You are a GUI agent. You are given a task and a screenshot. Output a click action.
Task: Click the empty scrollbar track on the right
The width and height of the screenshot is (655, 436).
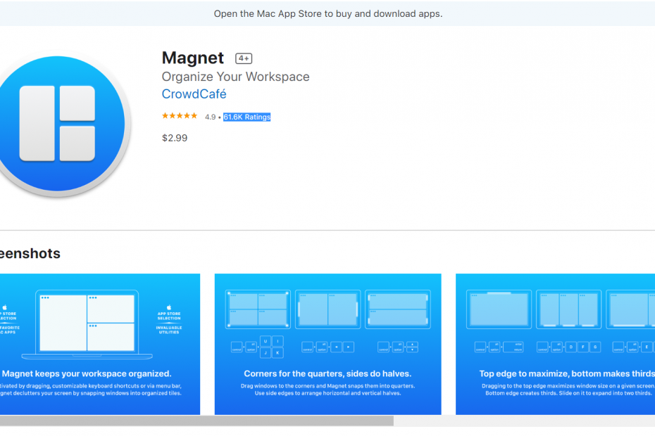click(524, 421)
